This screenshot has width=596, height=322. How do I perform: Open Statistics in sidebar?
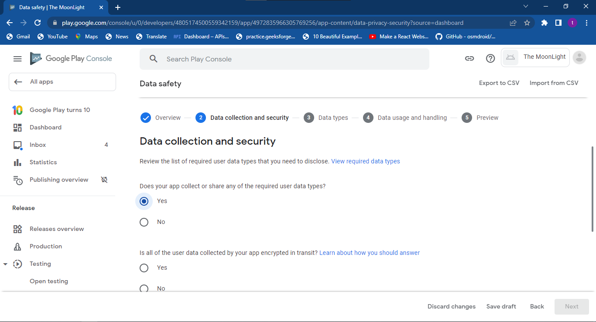click(x=43, y=163)
